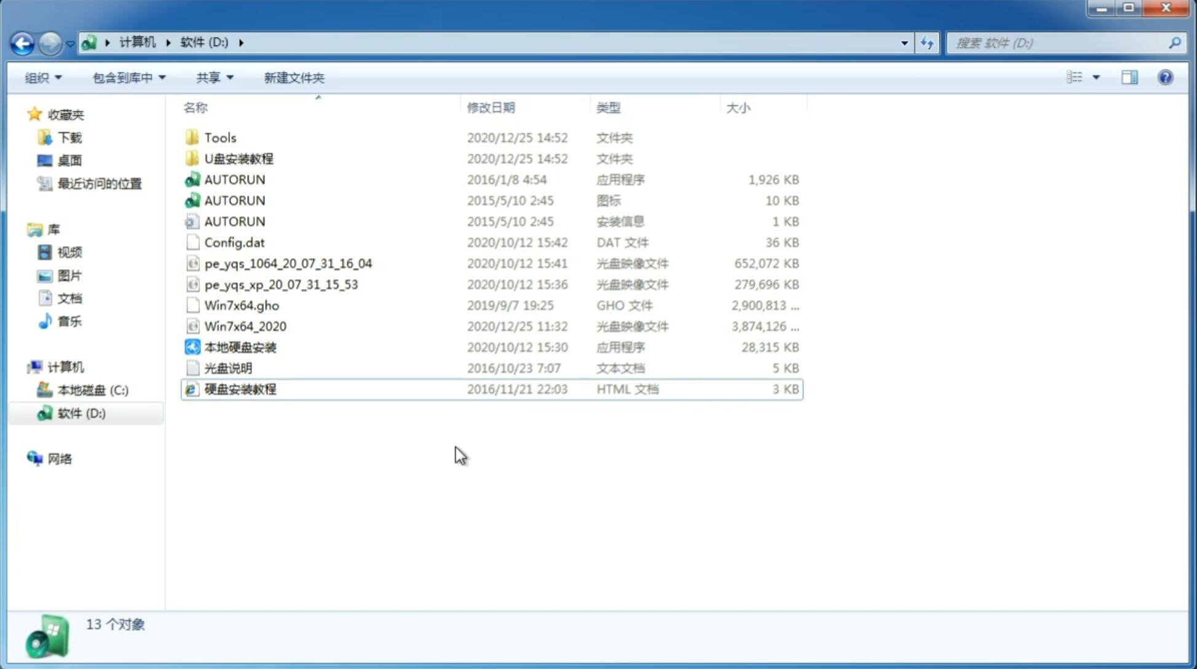Launch 本地硬盘安装 application
Image resolution: width=1197 pixels, height=669 pixels.
240,347
